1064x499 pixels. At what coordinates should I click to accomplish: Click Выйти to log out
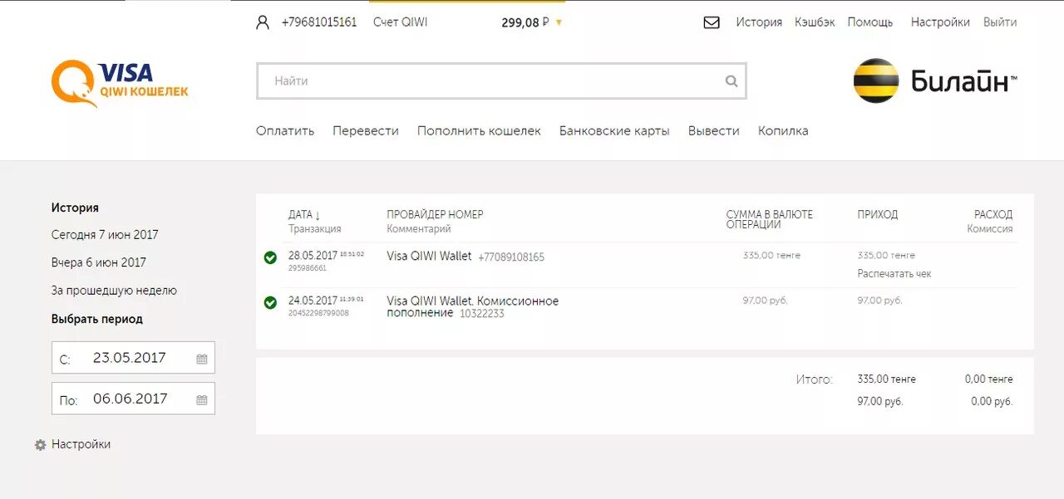[x=1000, y=22]
